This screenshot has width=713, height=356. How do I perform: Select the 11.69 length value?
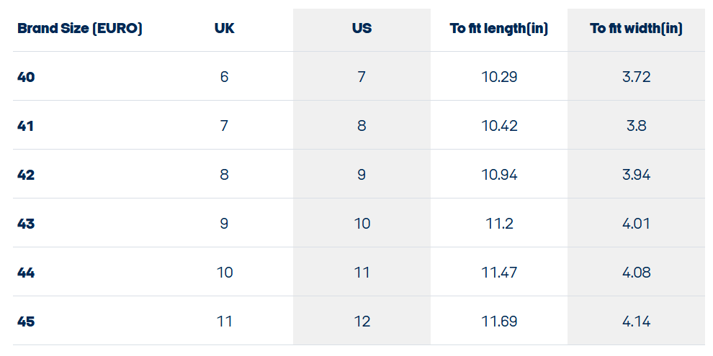coord(499,321)
